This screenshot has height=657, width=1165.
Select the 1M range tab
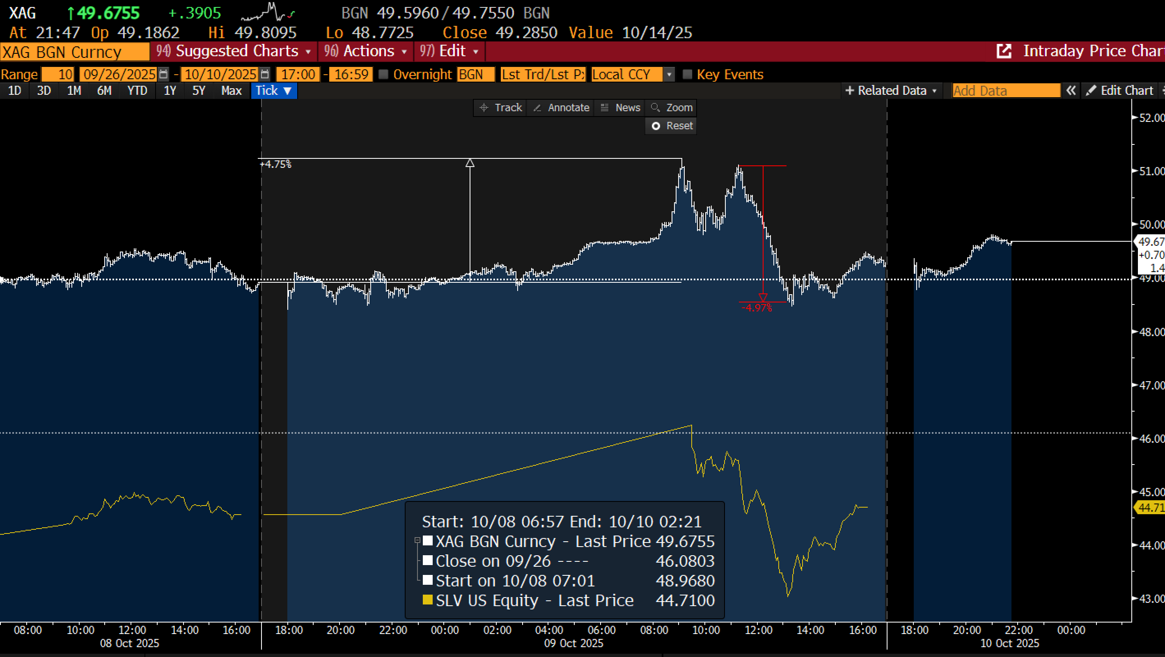(74, 90)
